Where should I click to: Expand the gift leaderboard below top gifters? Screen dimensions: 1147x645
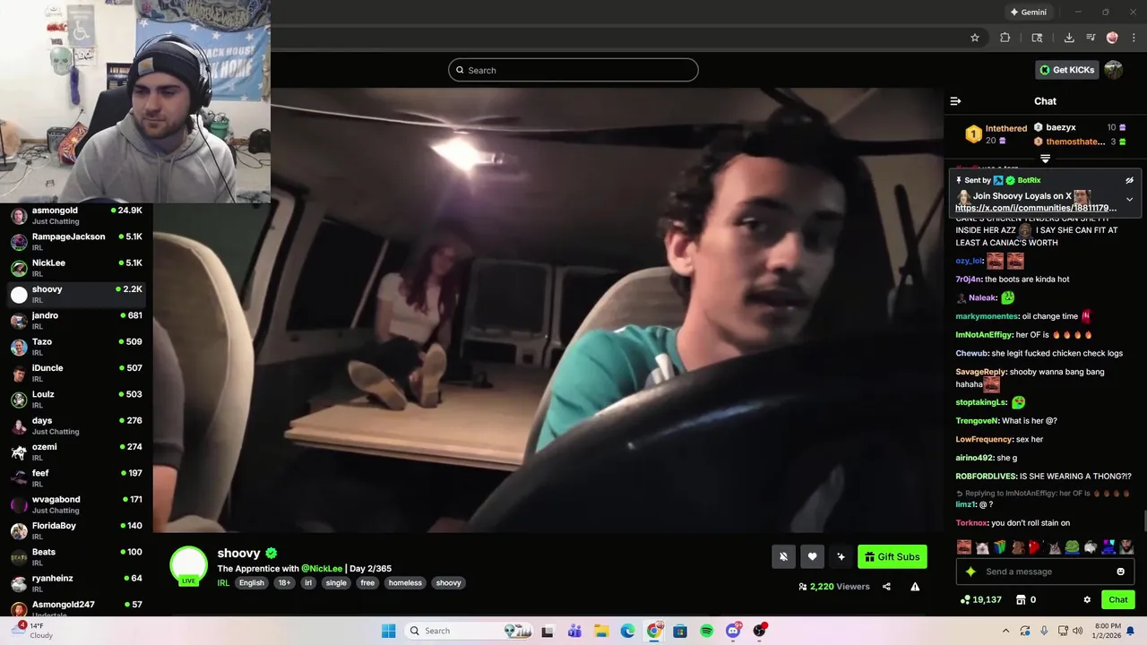tap(1045, 159)
